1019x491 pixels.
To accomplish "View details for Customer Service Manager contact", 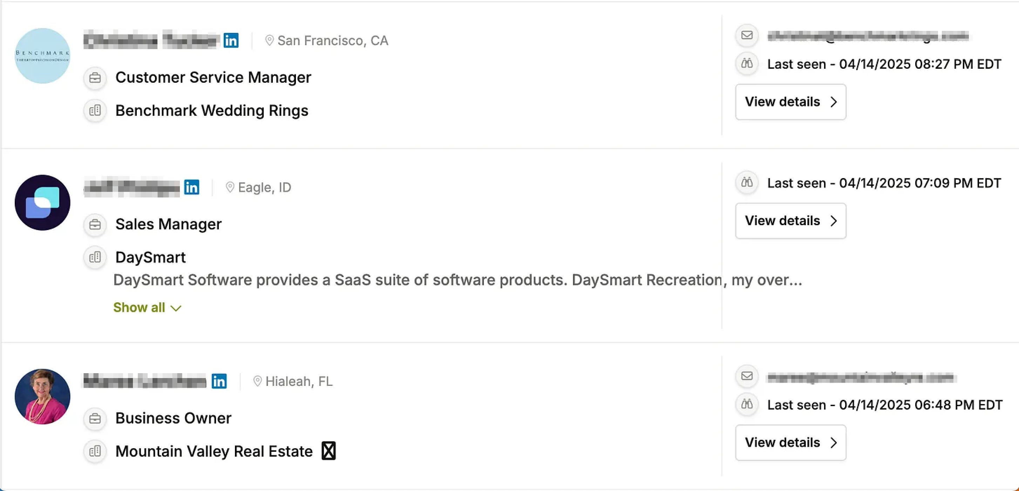I will [x=790, y=102].
